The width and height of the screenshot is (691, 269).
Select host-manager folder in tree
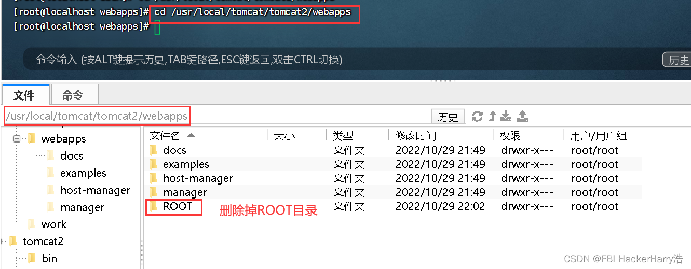coord(95,190)
